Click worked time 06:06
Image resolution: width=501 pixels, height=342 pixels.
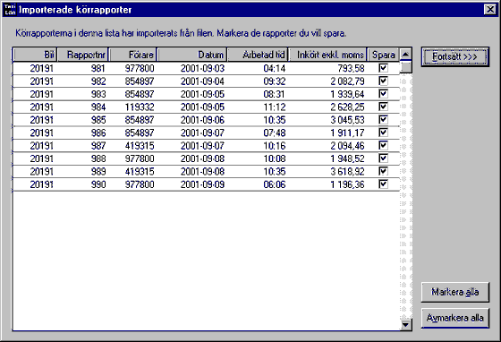(275, 184)
